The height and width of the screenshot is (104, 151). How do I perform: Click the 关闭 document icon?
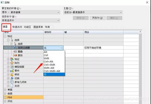coord(12,86)
